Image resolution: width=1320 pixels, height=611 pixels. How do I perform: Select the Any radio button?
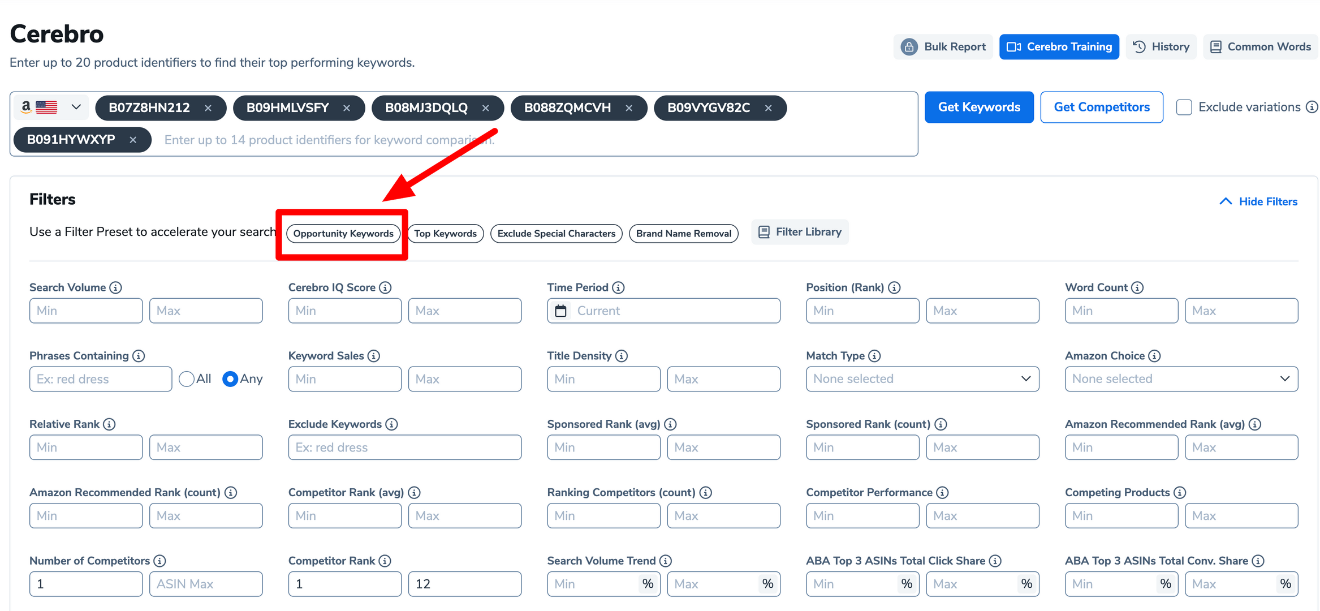[x=230, y=379]
